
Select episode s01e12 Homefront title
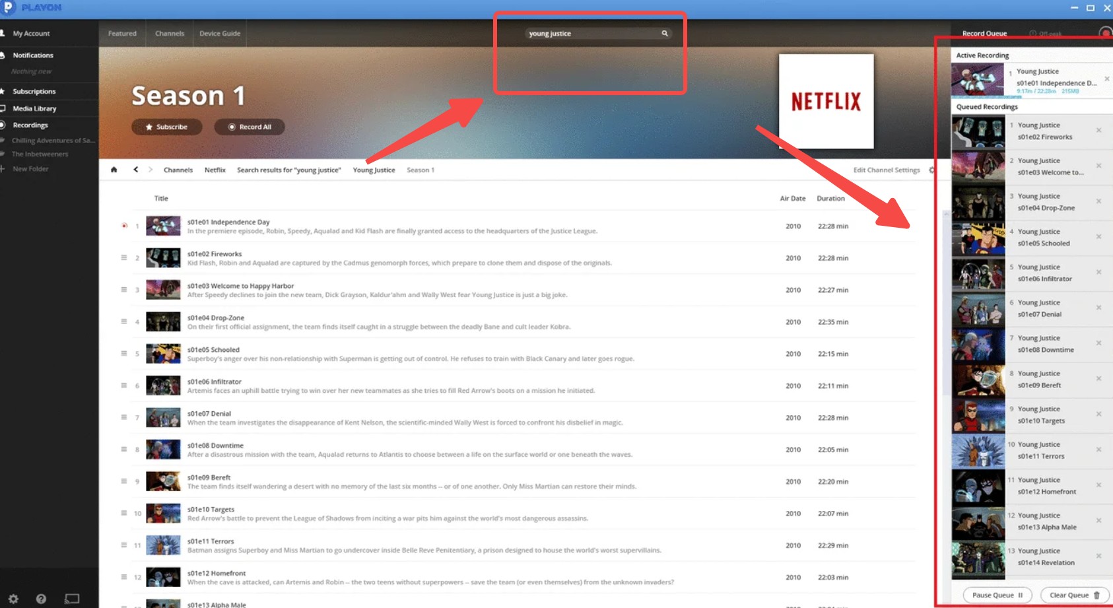click(x=217, y=573)
